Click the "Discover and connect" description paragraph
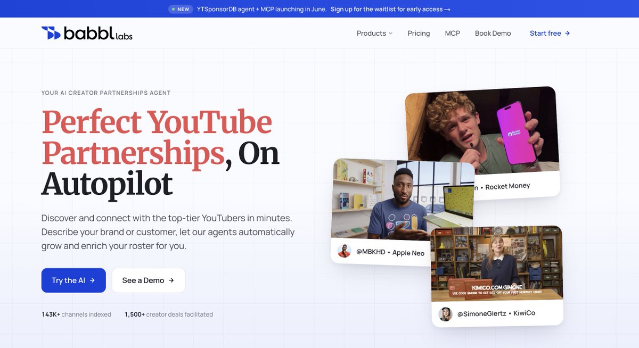Image resolution: width=639 pixels, height=348 pixels. point(168,232)
